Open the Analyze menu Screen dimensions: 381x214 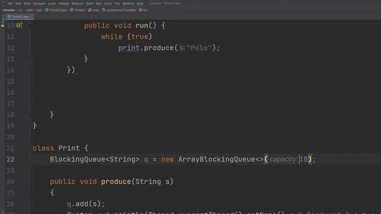tap(64, 4)
